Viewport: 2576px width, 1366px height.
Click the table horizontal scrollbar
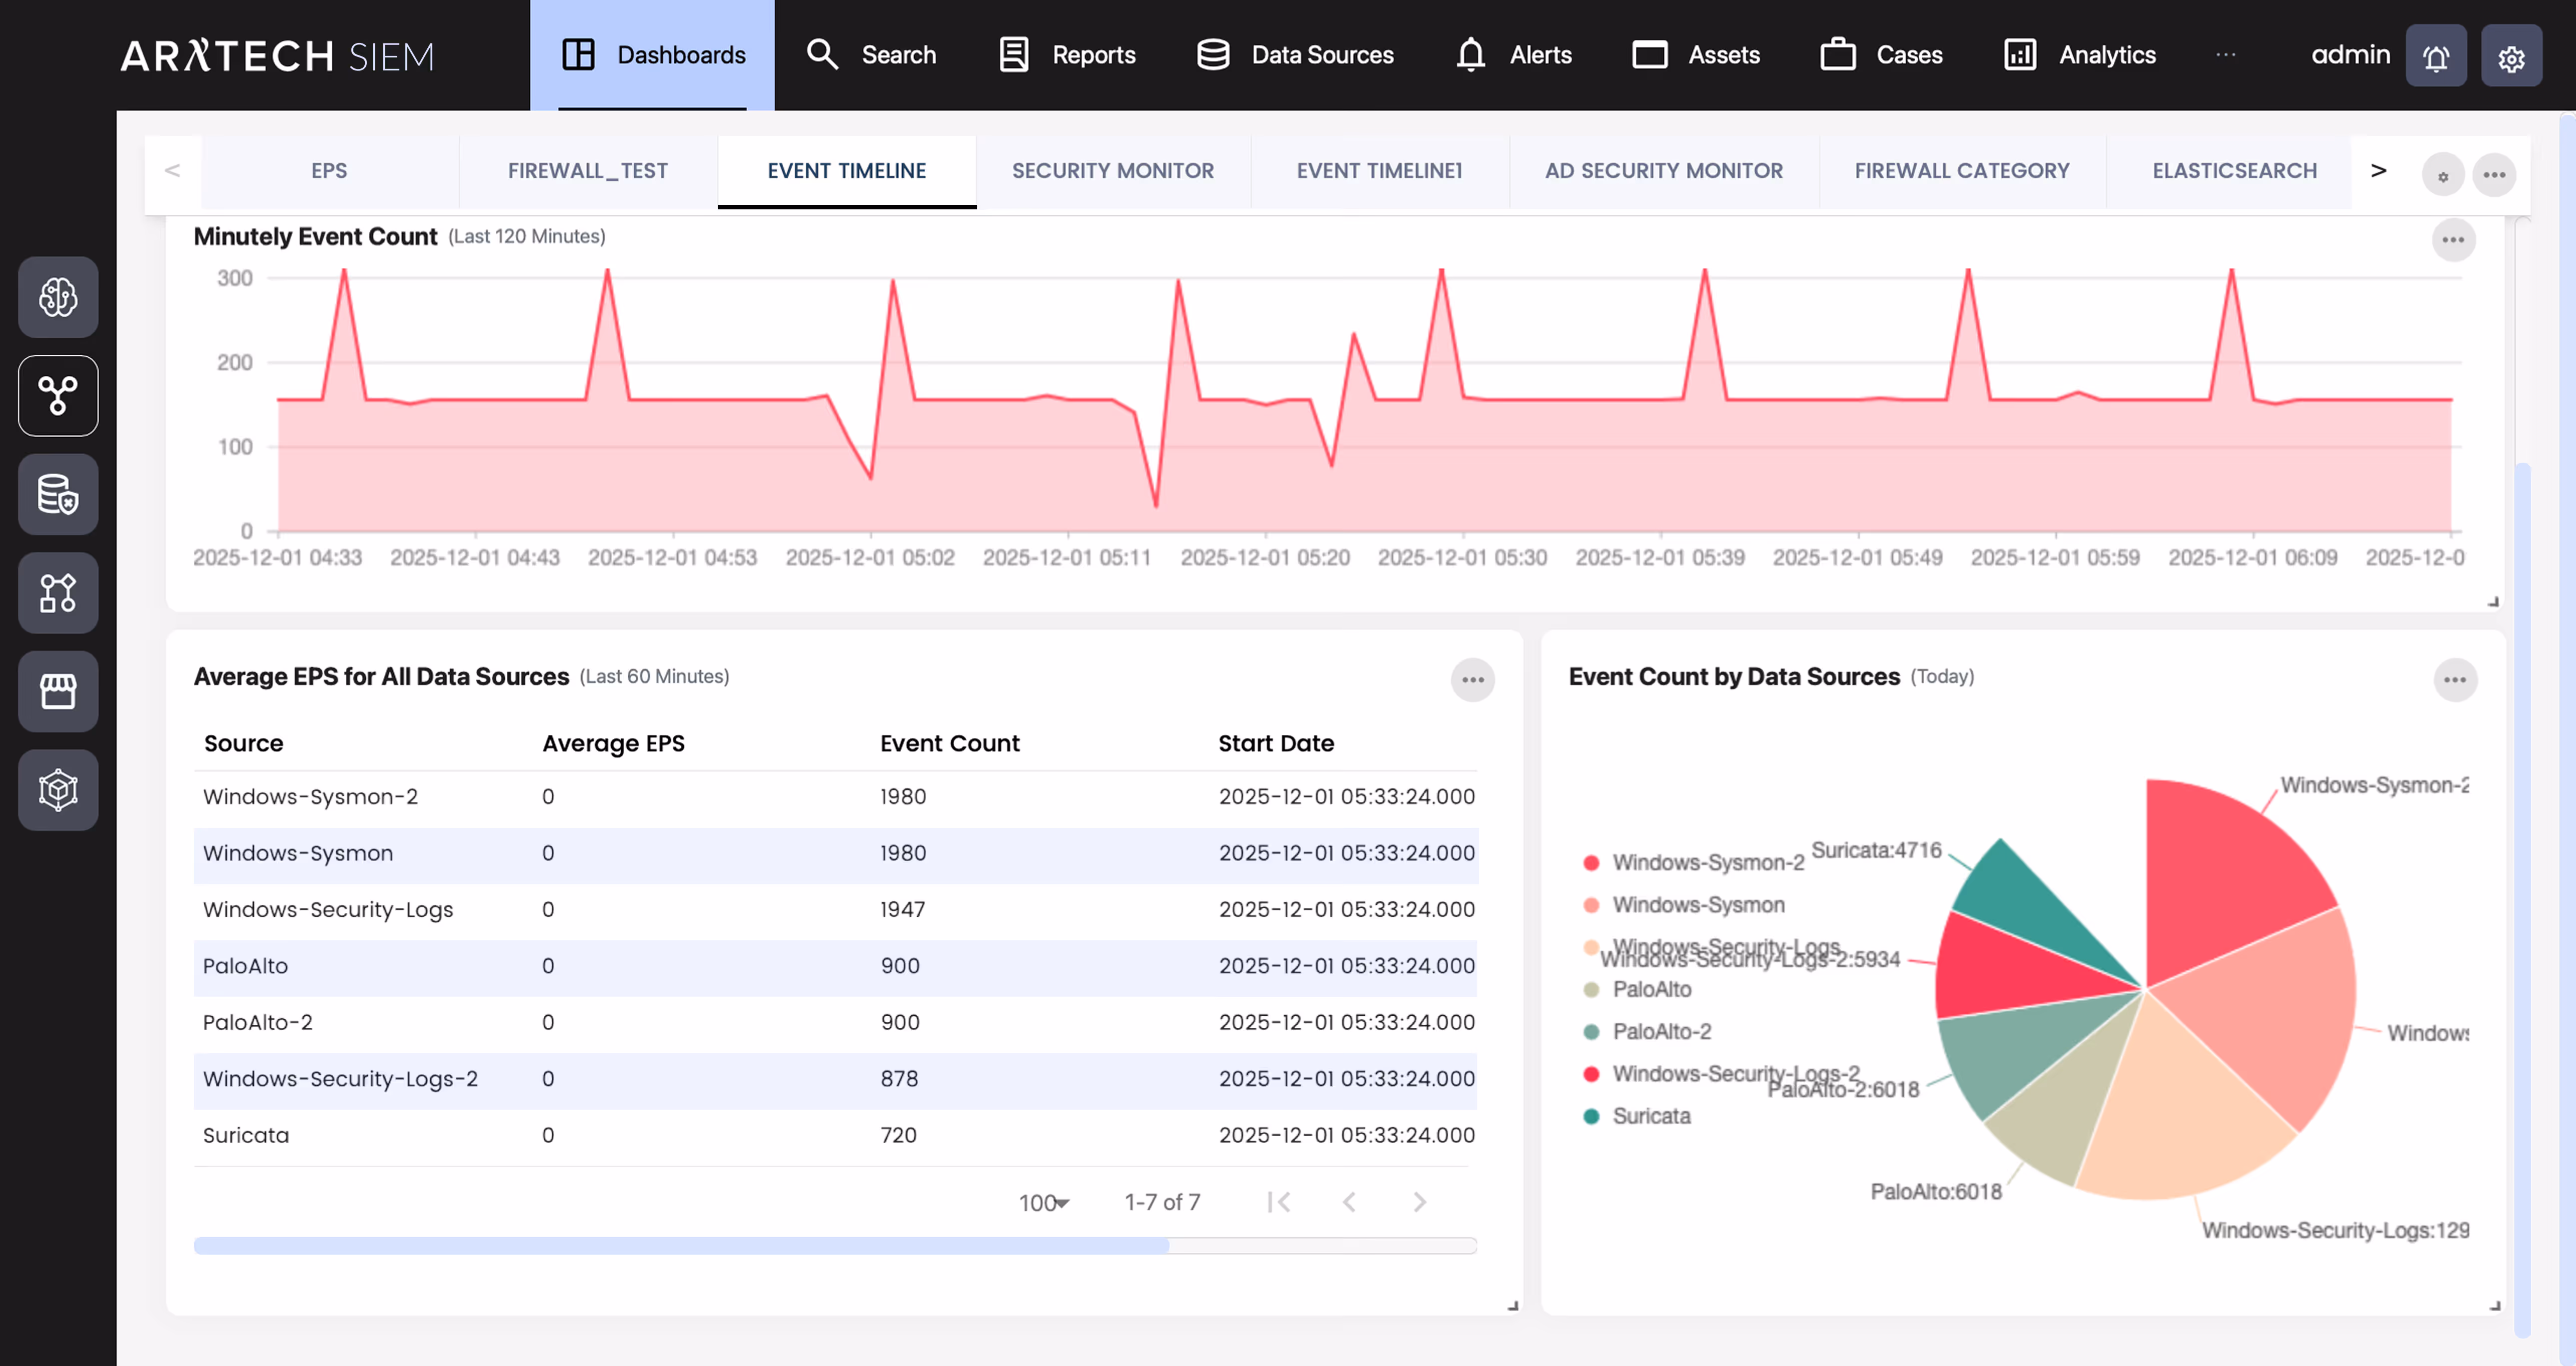coord(680,1246)
